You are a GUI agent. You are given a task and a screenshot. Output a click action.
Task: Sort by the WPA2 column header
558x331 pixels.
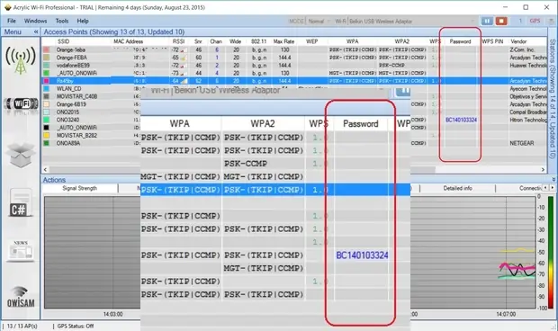[401, 41]
